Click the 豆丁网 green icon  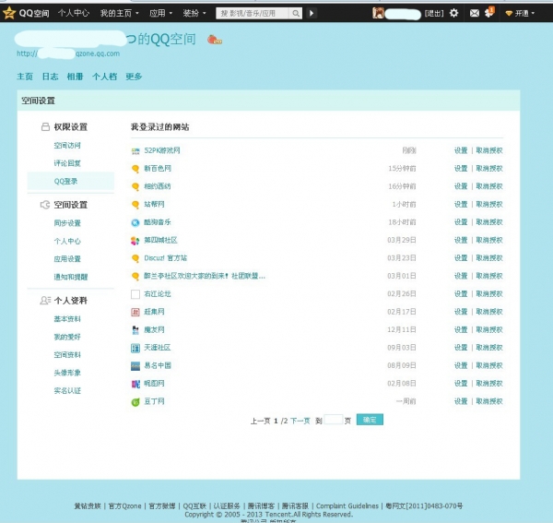point(135,402)
